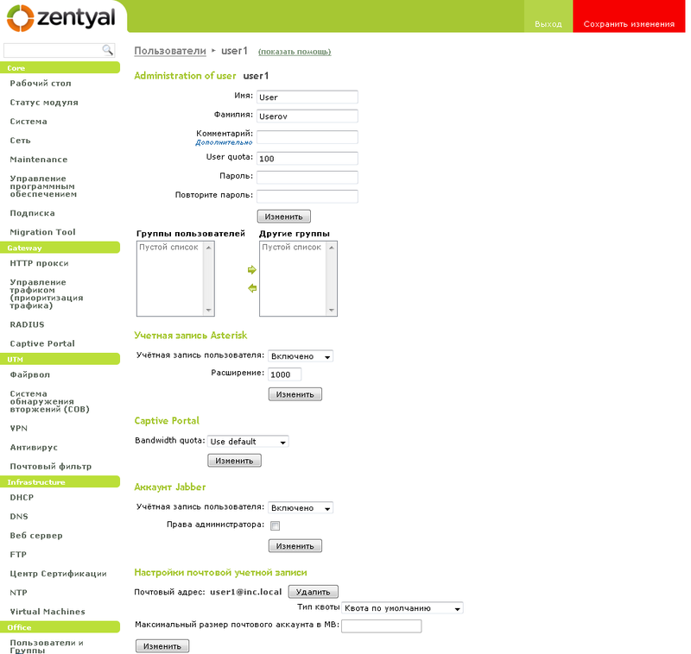The image size is (691, 654).
Task: Click scroll down arrow in user groups list
Action: [209, 311]
